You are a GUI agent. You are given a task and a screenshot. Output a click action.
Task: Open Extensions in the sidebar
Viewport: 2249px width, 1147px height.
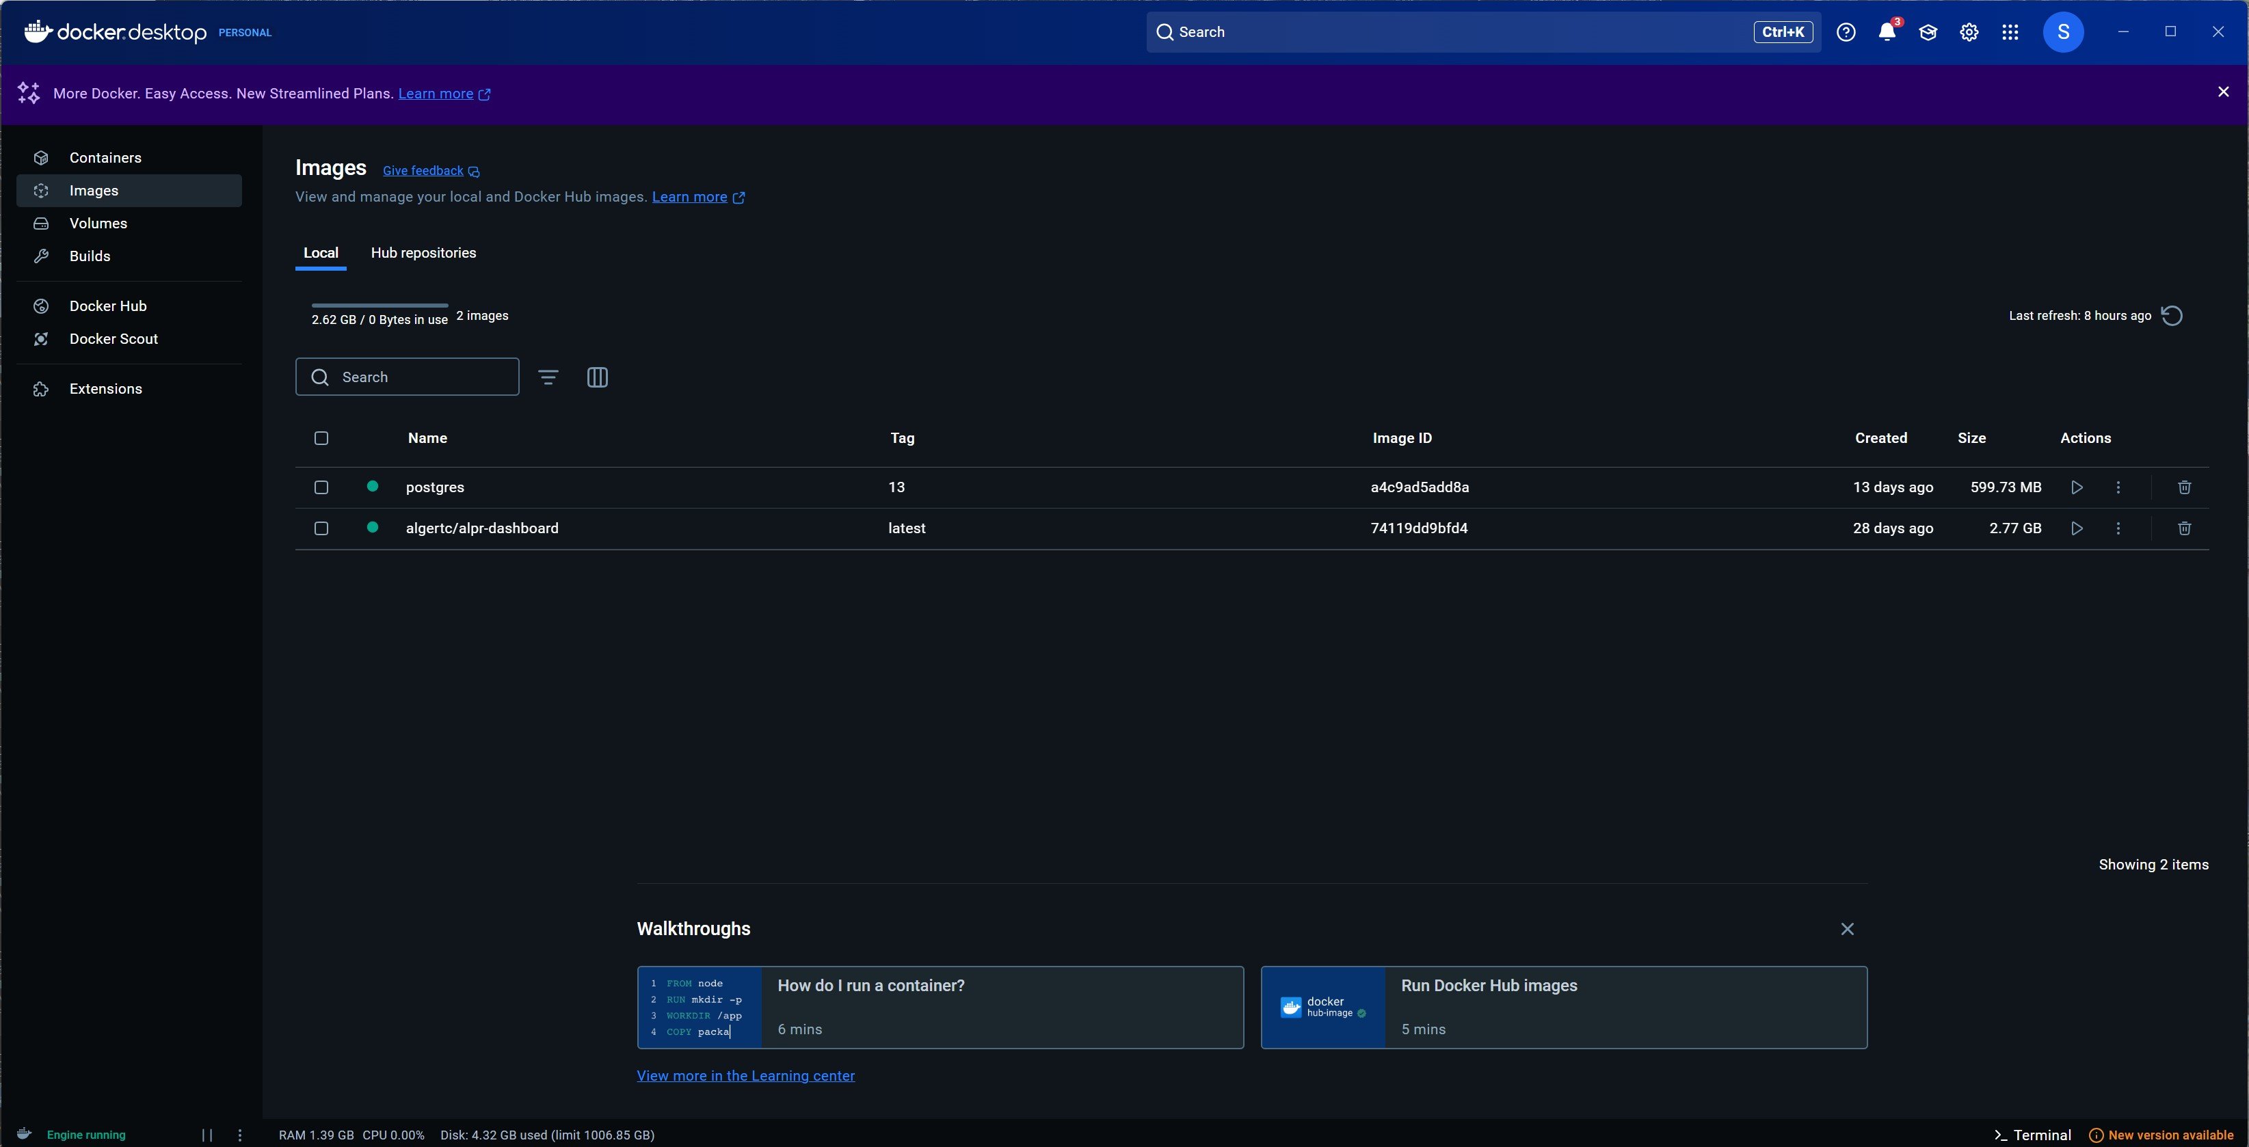(x=129, y=388)
